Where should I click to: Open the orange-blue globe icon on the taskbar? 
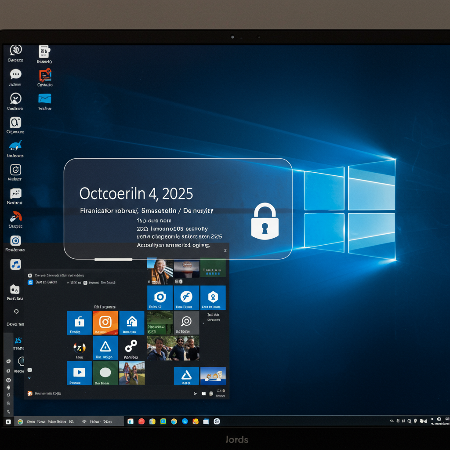tap(174, 421)
